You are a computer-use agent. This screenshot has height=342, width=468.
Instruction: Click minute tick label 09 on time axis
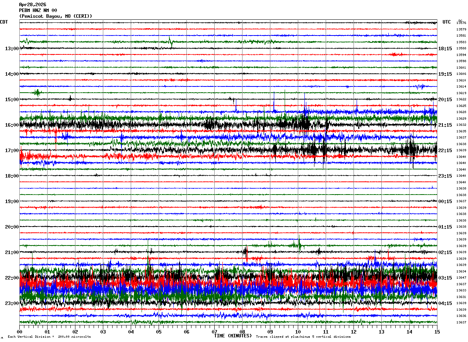pyautogui.click(x=270, y=332)
